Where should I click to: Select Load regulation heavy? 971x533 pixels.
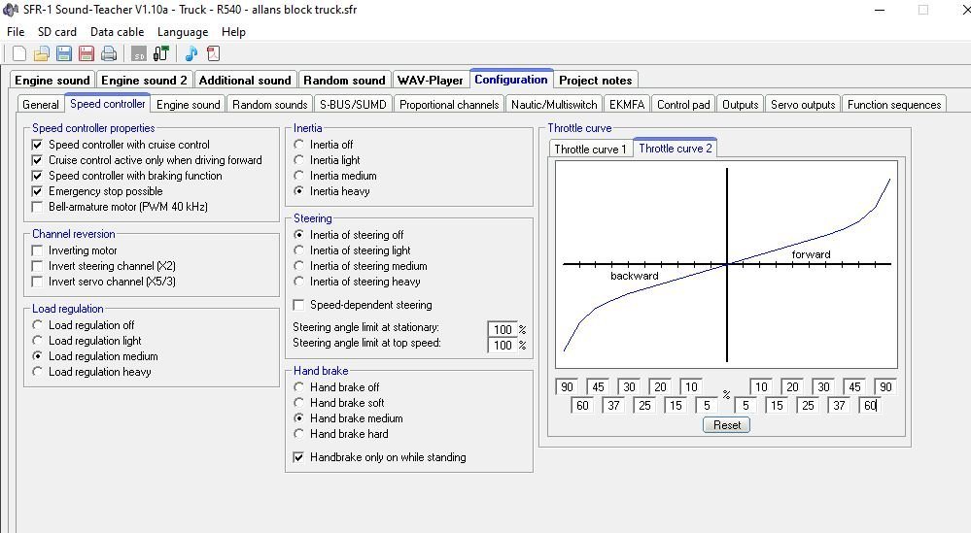(38, 372)
